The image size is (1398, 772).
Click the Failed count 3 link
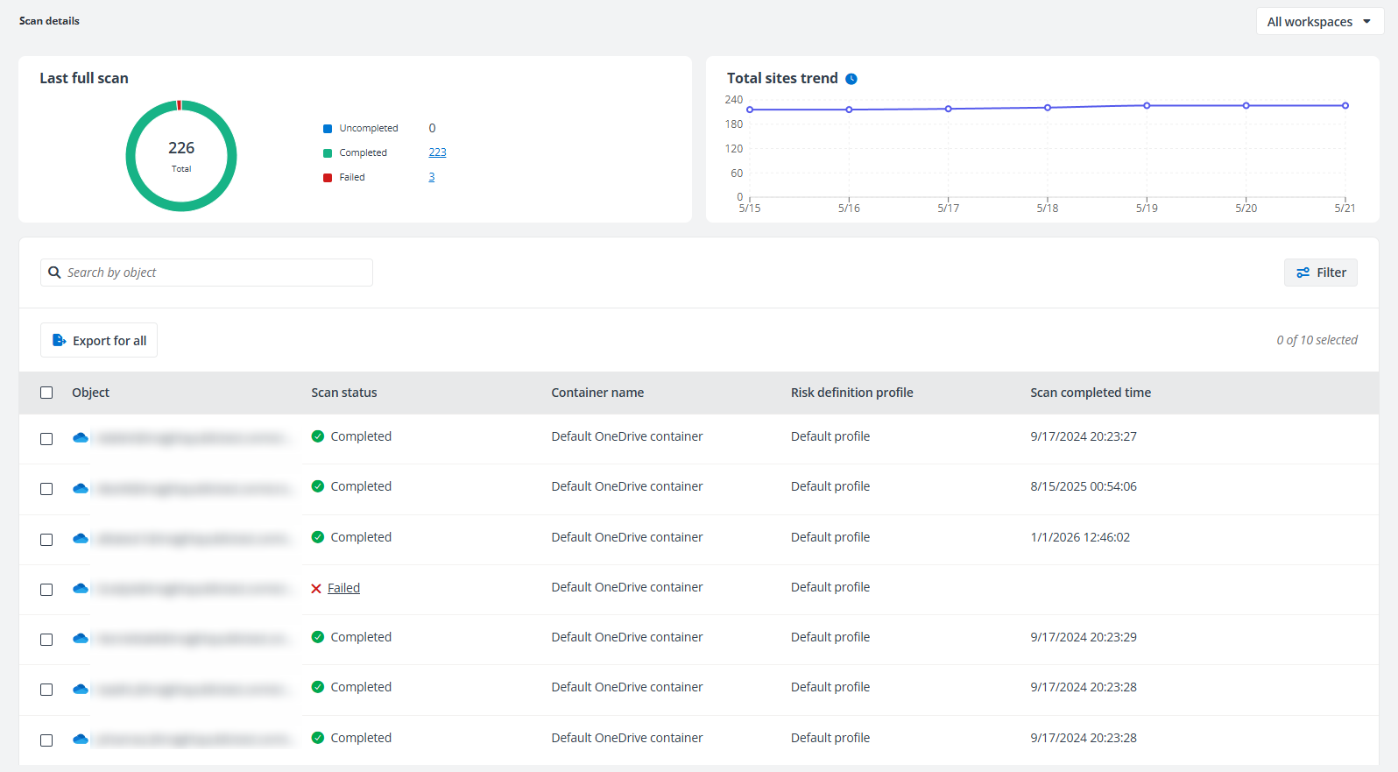pyautogui.click(x=432, y=177)
